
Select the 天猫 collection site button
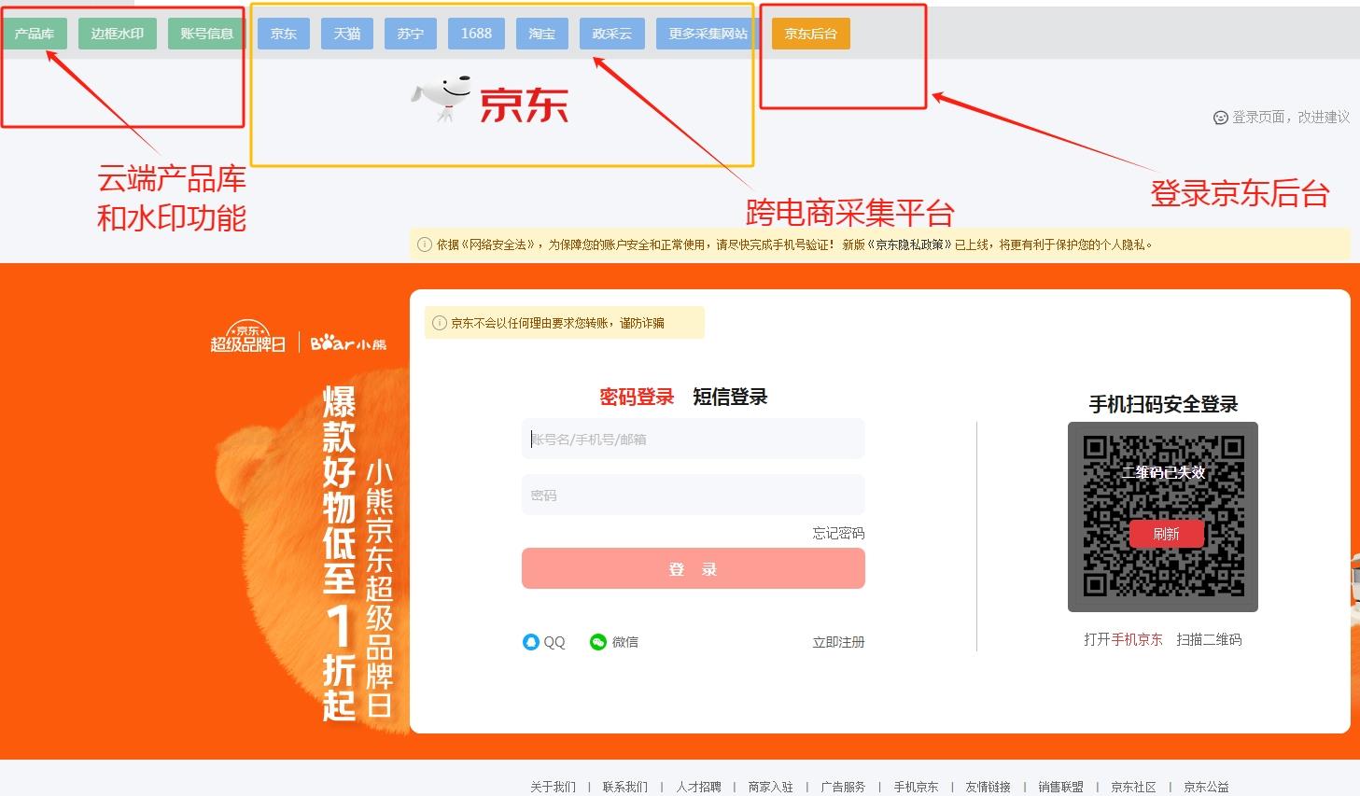coord(347,34)
